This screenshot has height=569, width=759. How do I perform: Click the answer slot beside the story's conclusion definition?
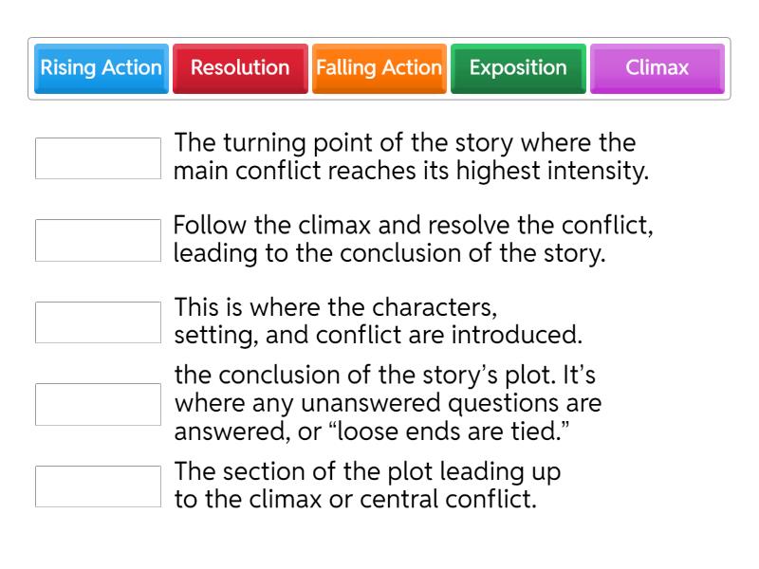coord(98,404)
